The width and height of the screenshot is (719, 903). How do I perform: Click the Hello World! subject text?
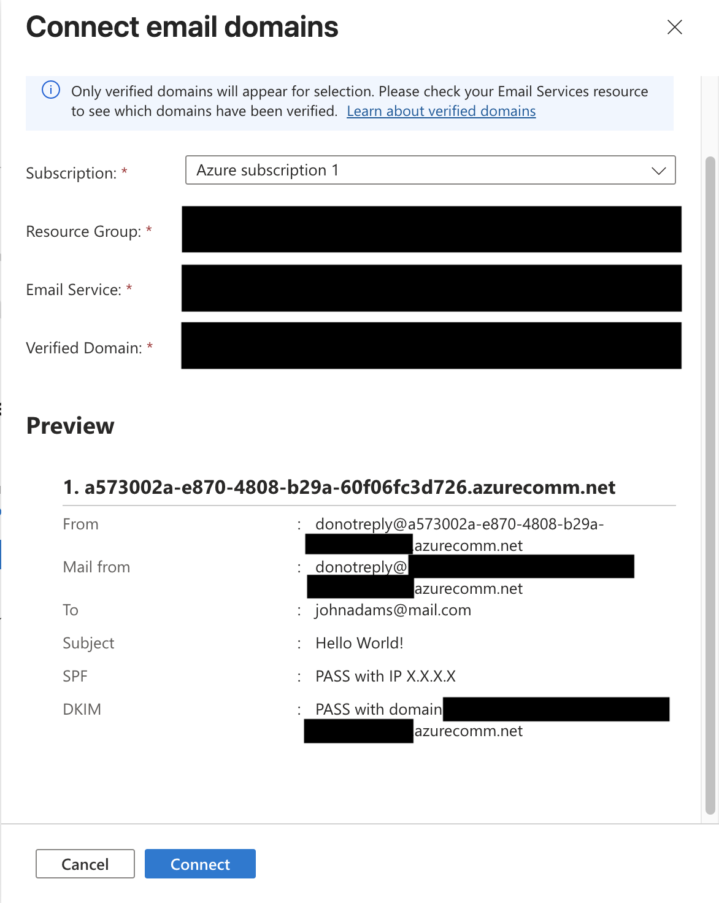359,643
